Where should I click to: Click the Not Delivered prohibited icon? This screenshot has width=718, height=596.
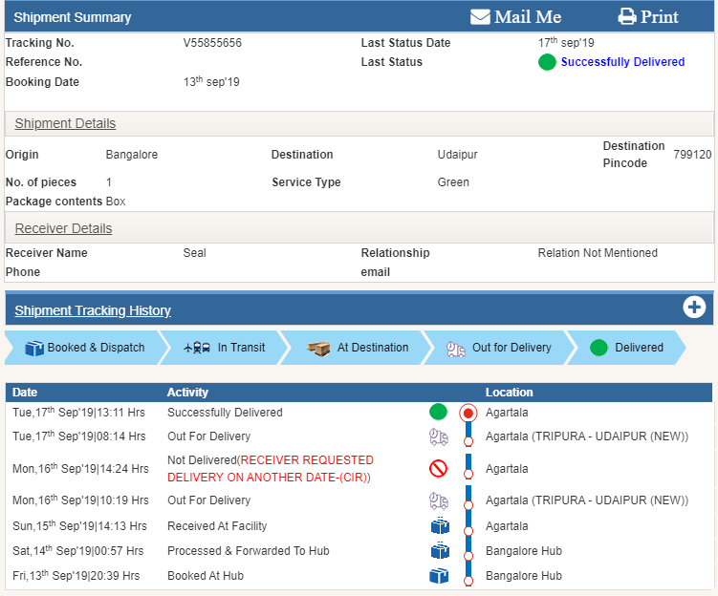point(438,469)
